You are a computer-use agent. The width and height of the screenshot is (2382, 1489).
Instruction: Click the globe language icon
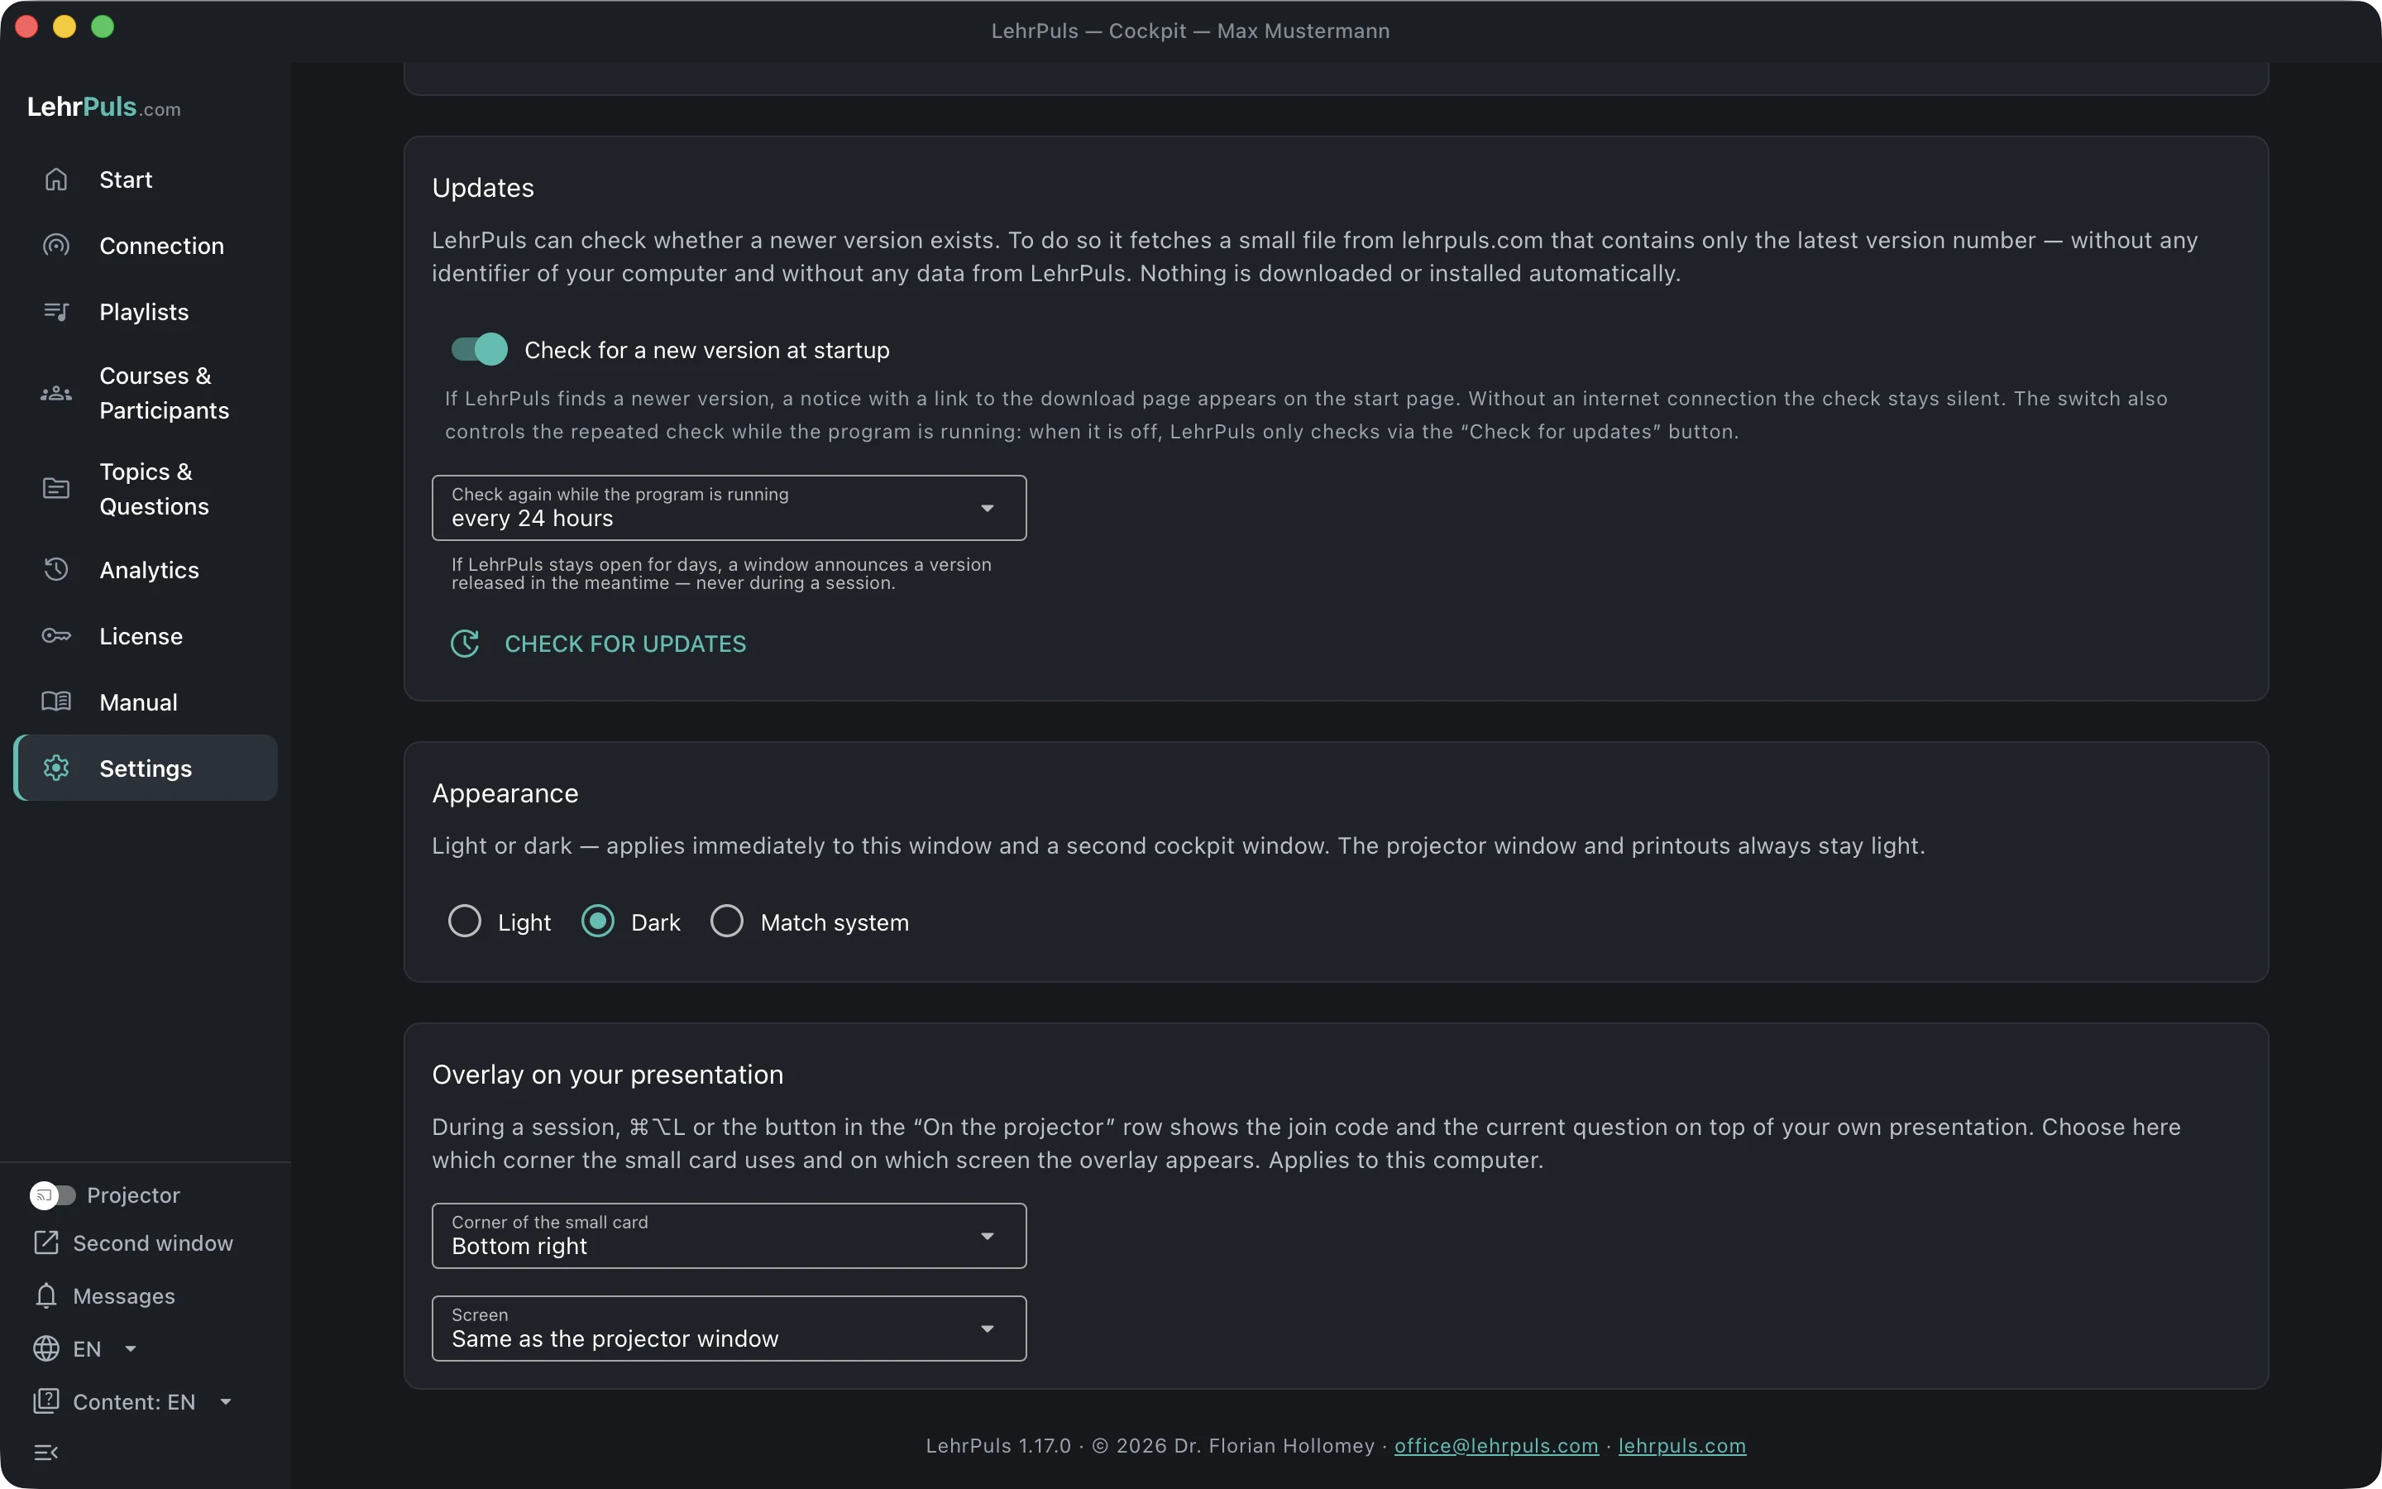[x=46, y=1348]
